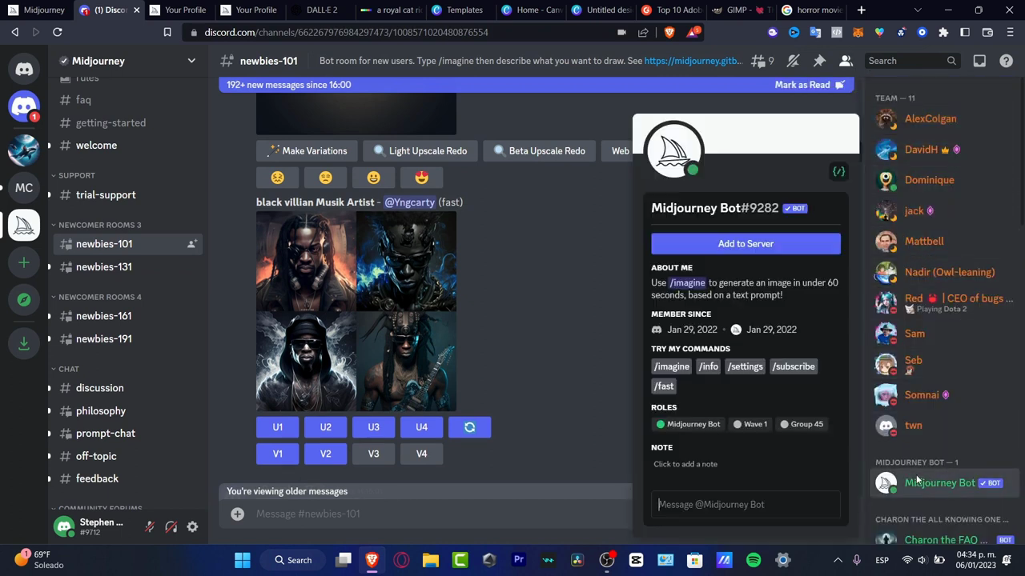Click Brave Shields lion icon in address bar
The height and width of the screenshot is (576, 1025).
669,32
